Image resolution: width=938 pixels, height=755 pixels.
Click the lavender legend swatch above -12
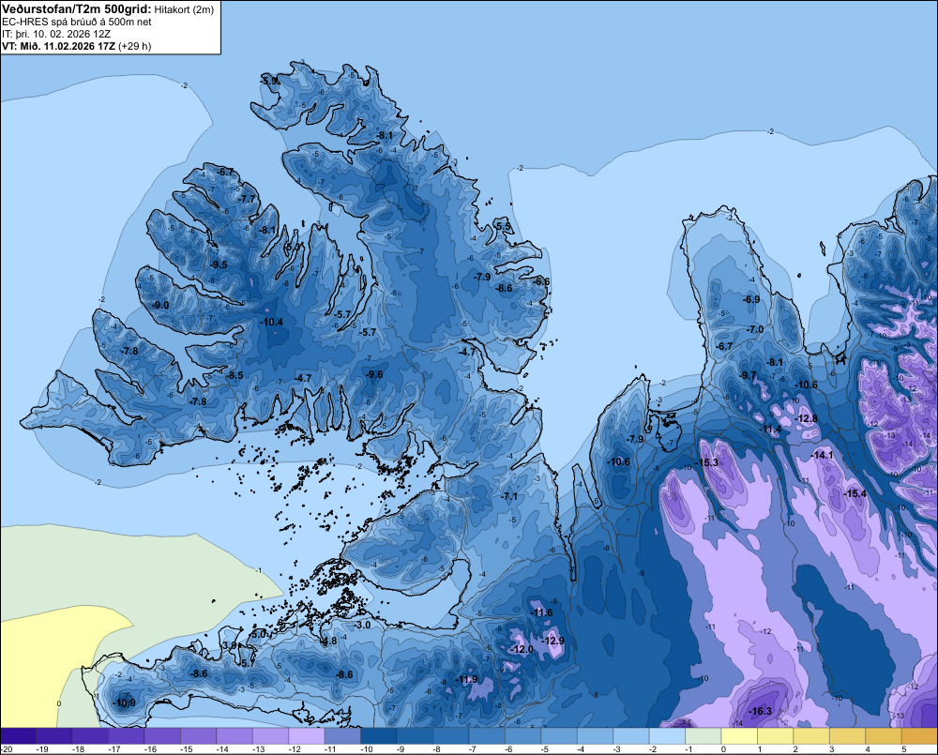pos(307,736)
